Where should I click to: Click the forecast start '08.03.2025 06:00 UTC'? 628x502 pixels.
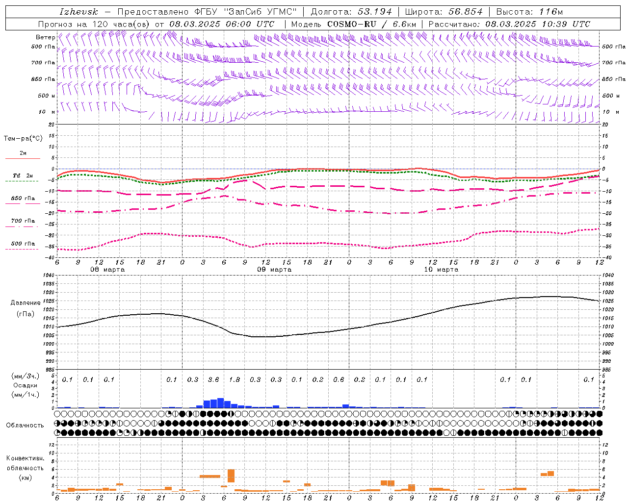click(x=222, y=24)
